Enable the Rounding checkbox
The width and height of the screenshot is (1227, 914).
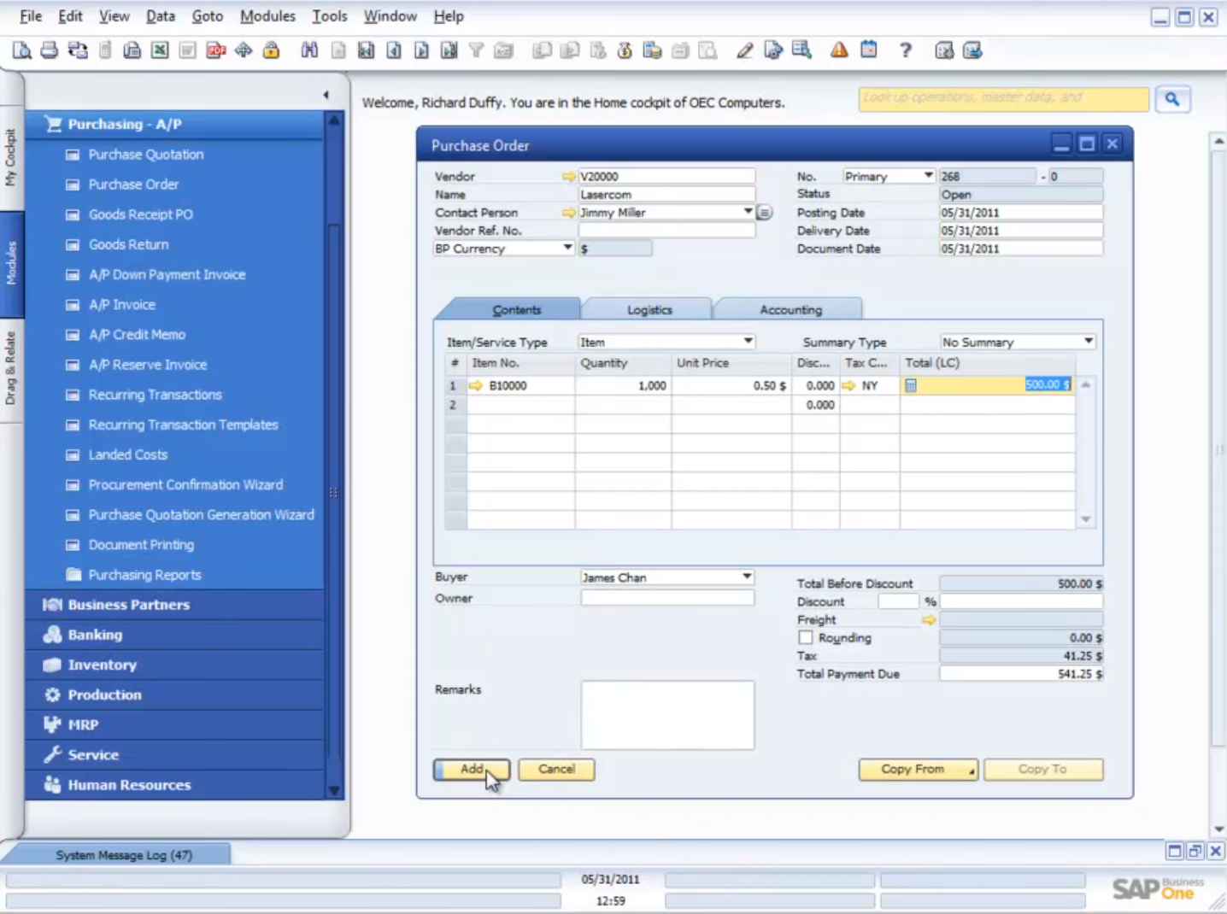coord(805,637)
